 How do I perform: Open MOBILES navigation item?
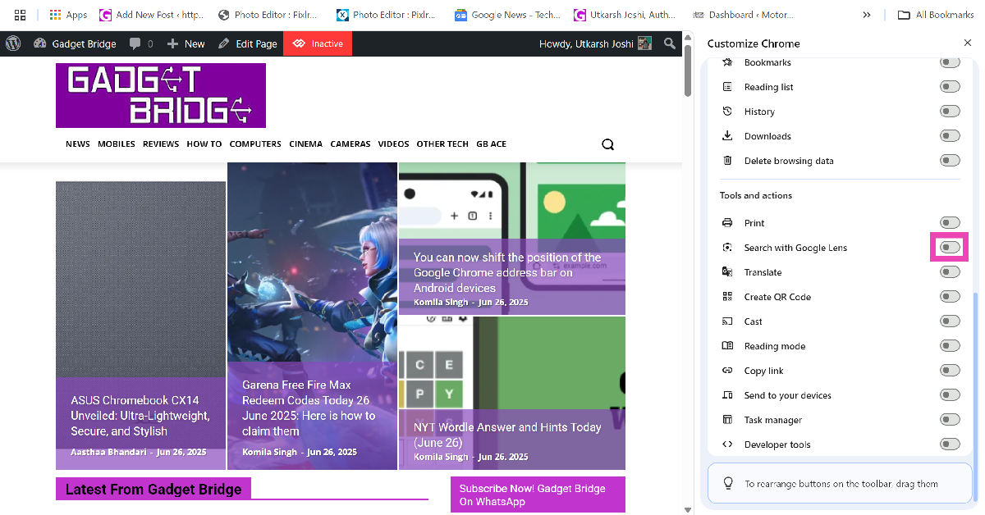point(117,144)
